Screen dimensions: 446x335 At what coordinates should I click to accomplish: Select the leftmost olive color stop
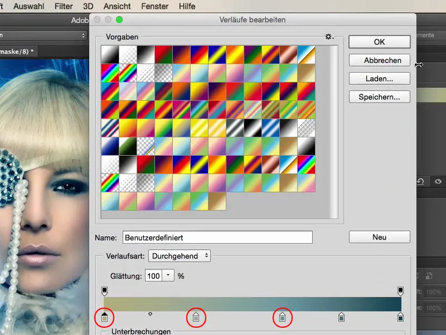pos(104,317)
